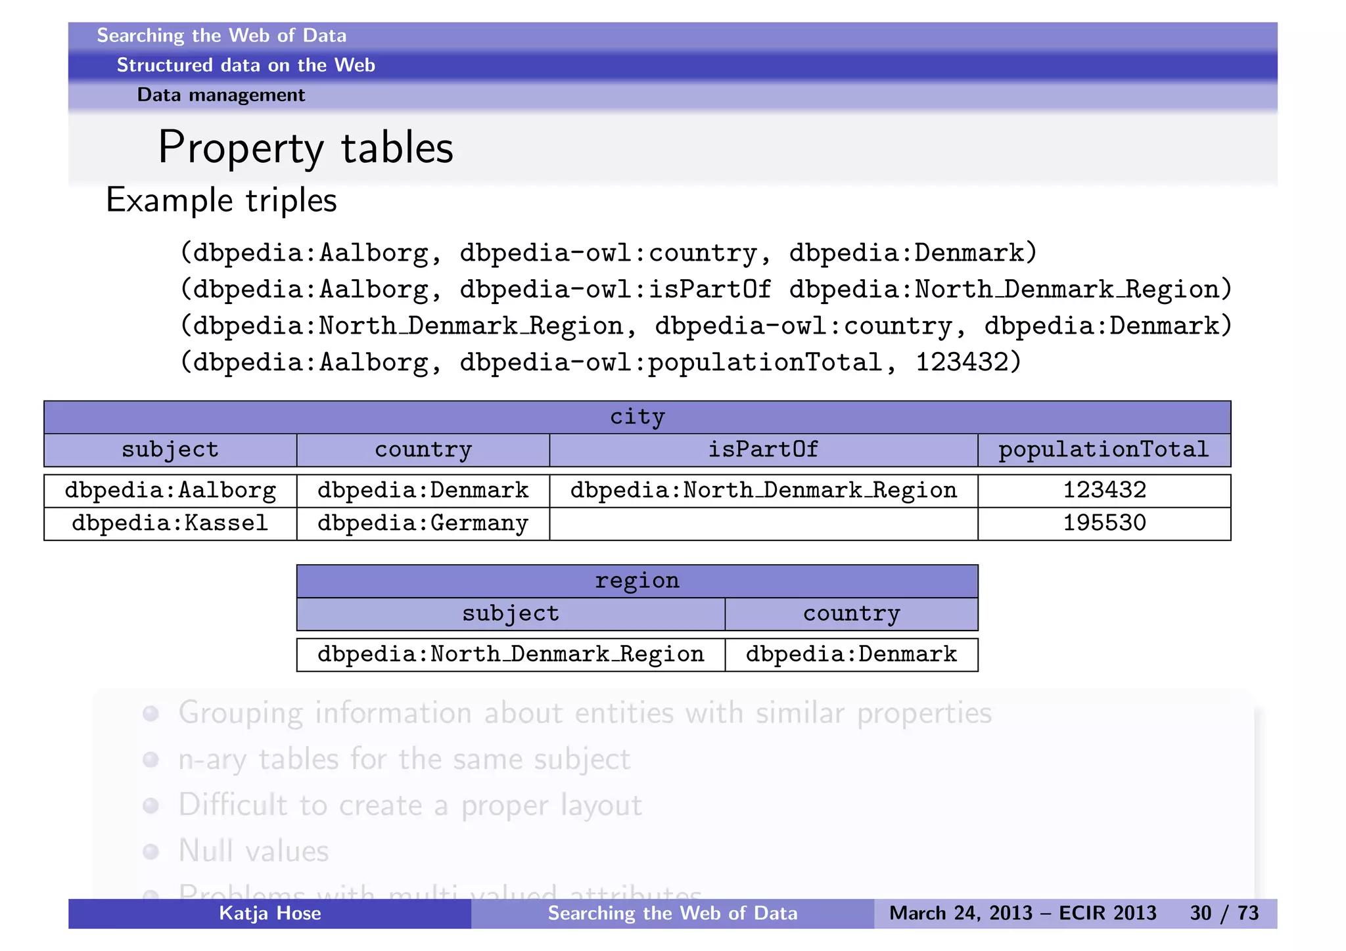Click the 'city' table title
Screen dimensions: 1346x951
point(637,417)
